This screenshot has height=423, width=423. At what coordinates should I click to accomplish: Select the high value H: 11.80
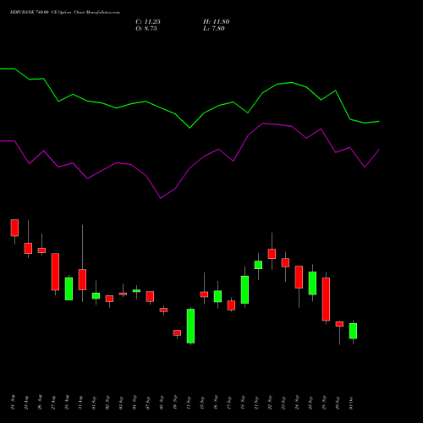tap(217, 22)
